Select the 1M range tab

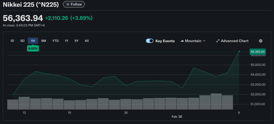click(x=33, y=41)
